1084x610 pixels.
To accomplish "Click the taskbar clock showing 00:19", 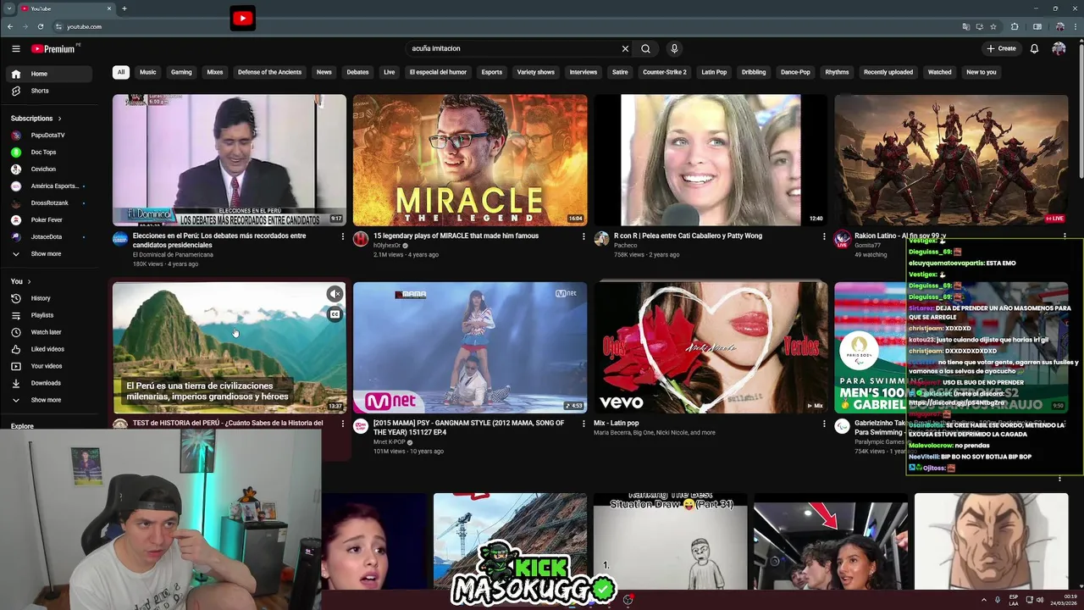I will 1064,600.
